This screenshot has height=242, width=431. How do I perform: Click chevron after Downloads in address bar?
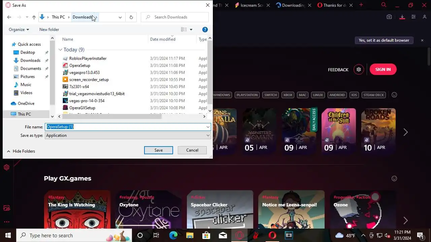pos(96,17)
